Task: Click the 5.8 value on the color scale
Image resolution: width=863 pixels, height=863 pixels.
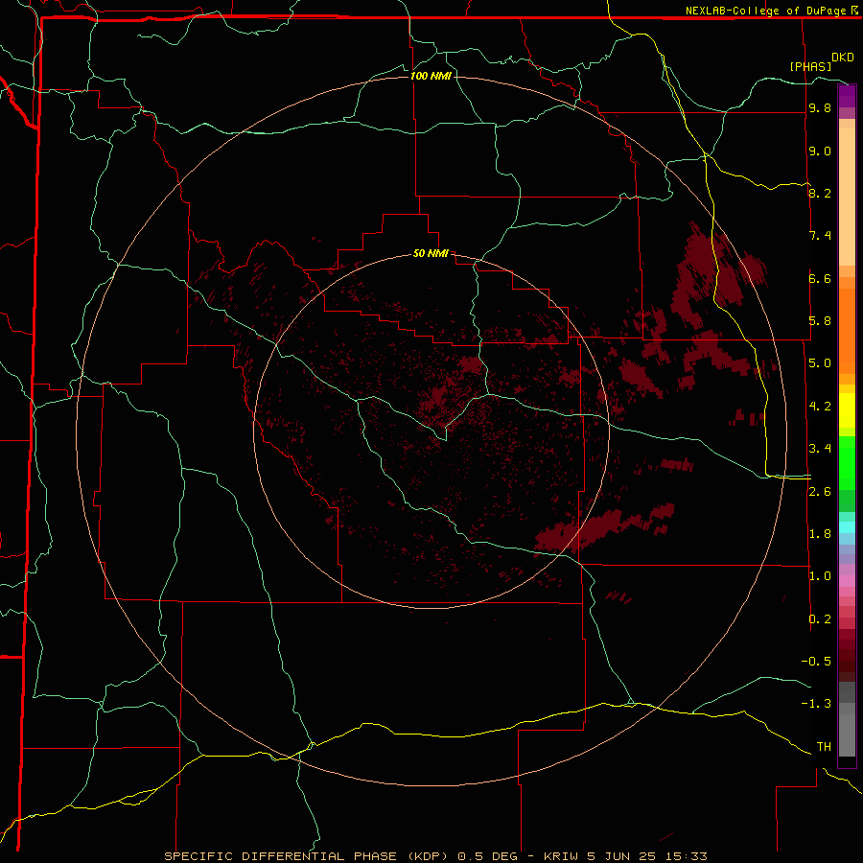Action: (820, 321)
